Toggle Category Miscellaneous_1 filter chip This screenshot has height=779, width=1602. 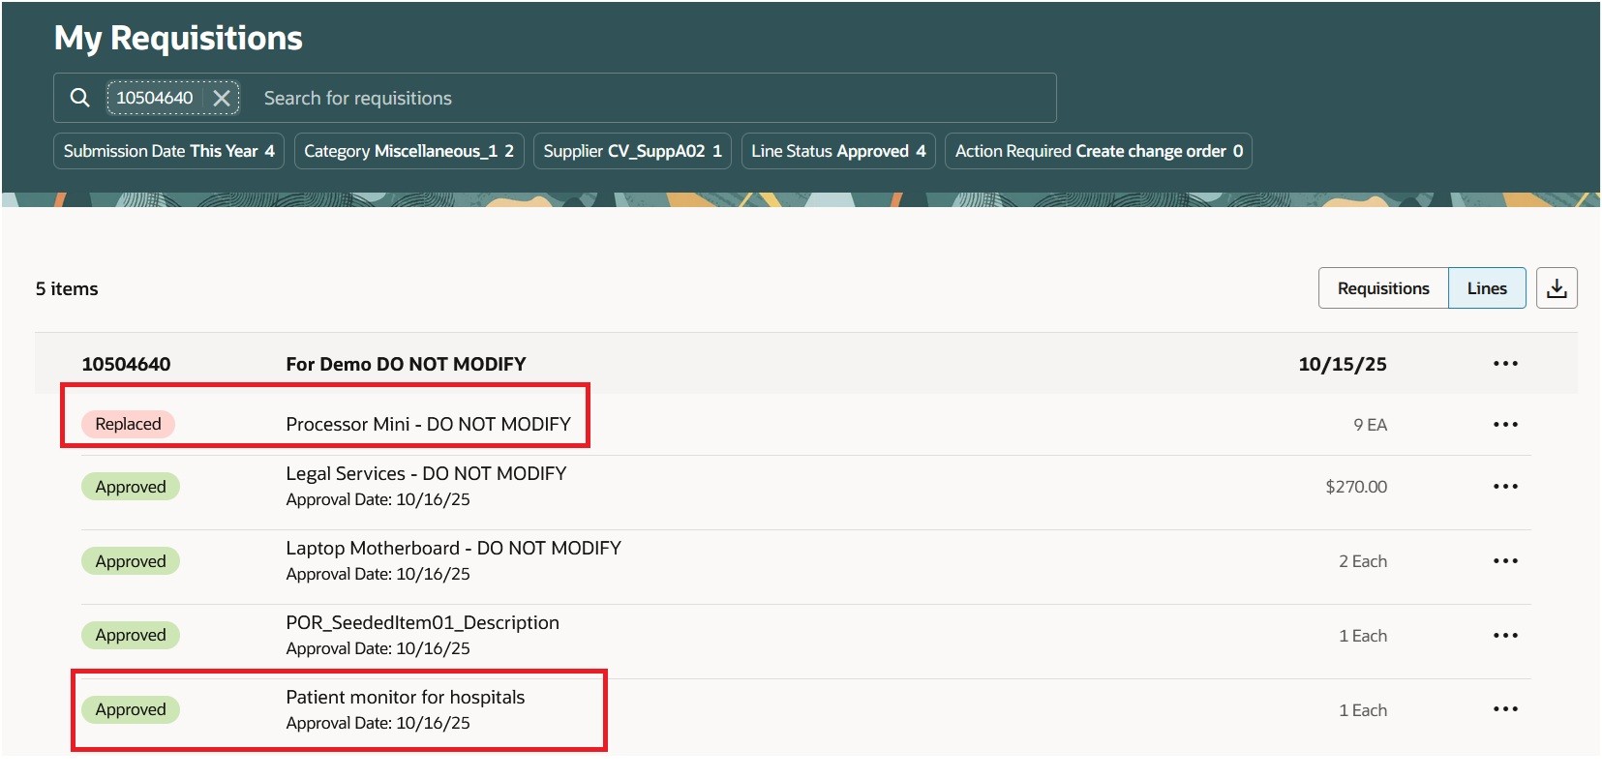[408, 151]
